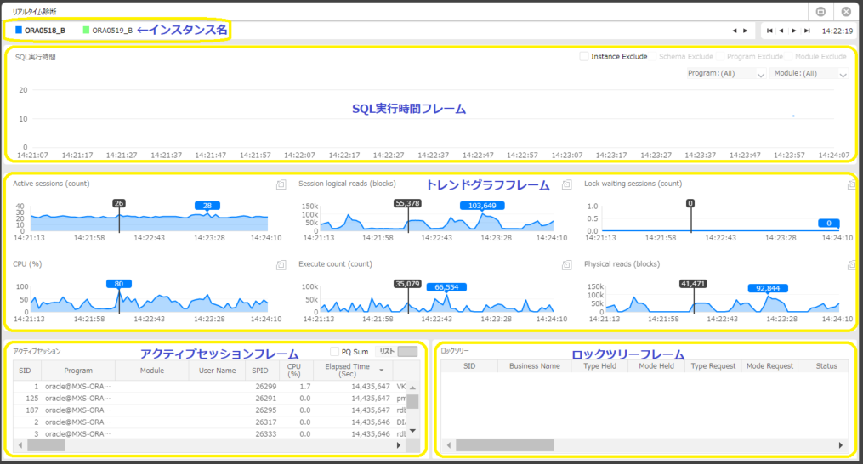Click lock tree horizontal scrollbar thumb
Screen dimensions: 863x464
click(x=505, y=444)
